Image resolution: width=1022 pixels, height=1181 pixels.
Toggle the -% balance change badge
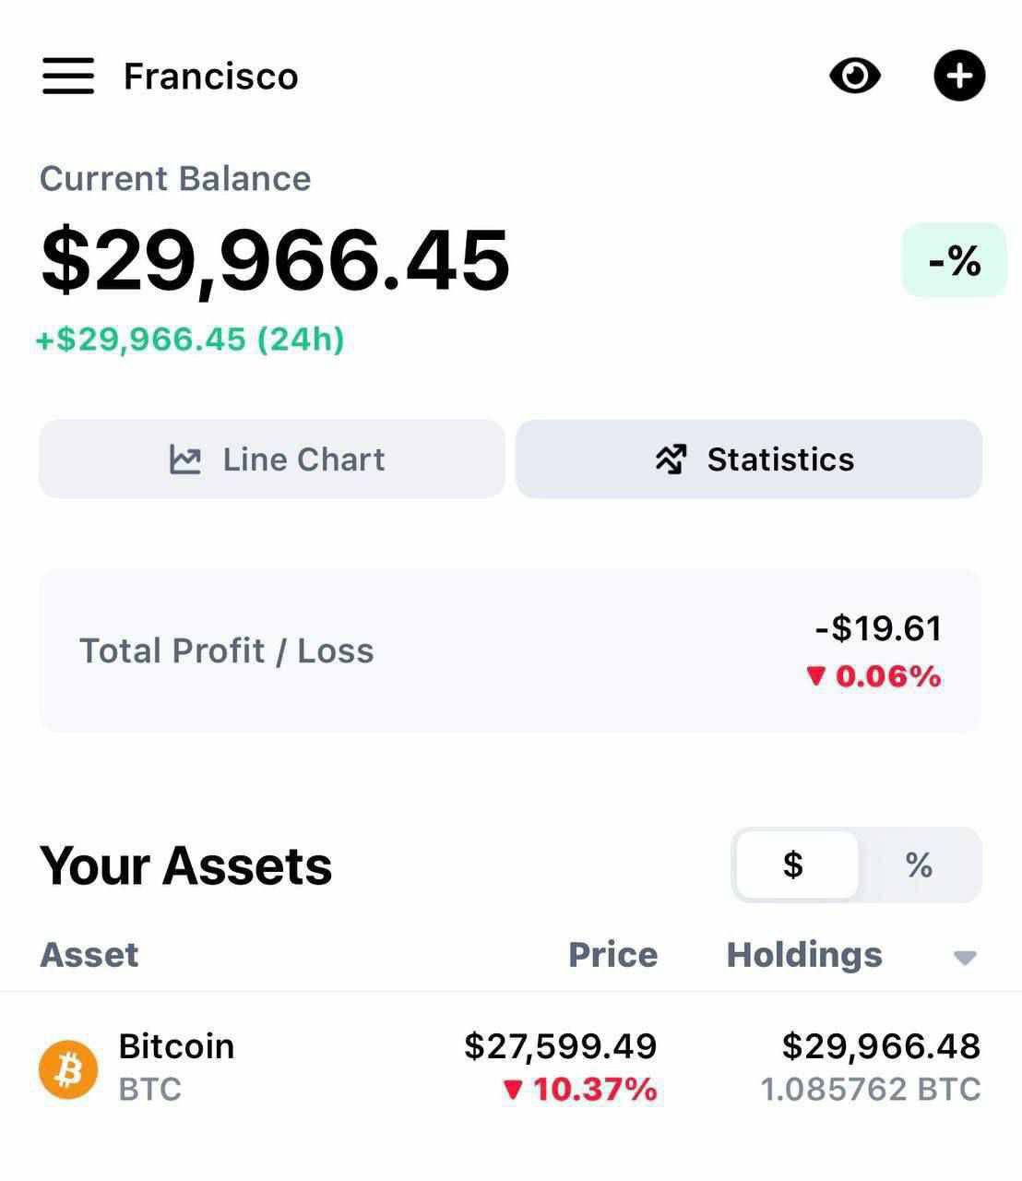point(954,261)
